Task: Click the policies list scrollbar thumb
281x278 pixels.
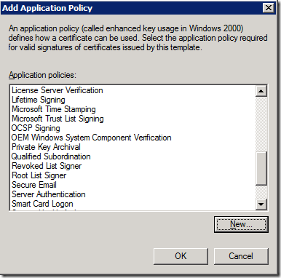Action: point(261,169)
